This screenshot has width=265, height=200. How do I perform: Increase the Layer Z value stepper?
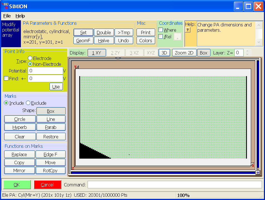click(247, 51)
